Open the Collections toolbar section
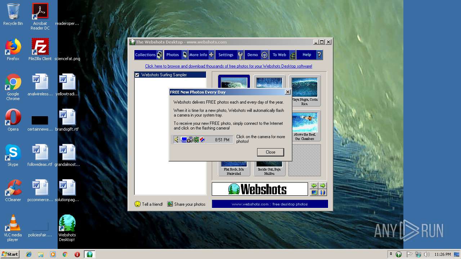461x259 pixels. [149, 55]
